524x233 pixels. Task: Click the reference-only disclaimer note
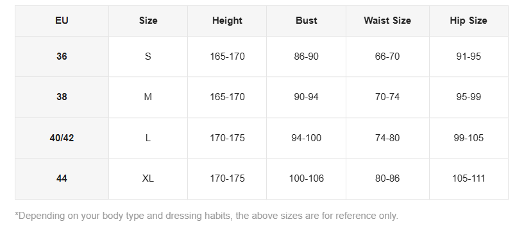click(207, 216)
